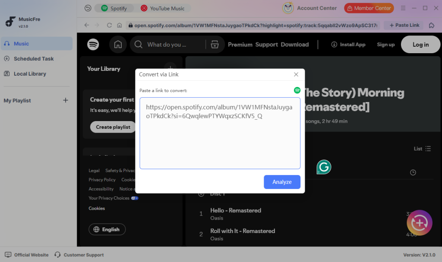Click the My Playlist label
Viewport: 442px width, 262px height.
pos(17,100)
